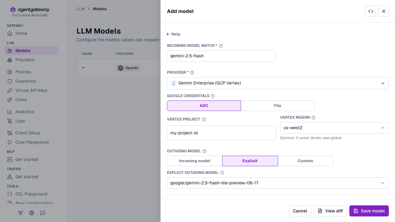The height and width of the screenshot is (222, 395).
Task: Open Logs page in sidebar
Action: (31, 121)
